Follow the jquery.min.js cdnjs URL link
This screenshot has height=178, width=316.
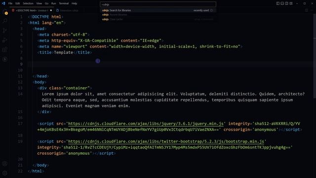(146, 124)
